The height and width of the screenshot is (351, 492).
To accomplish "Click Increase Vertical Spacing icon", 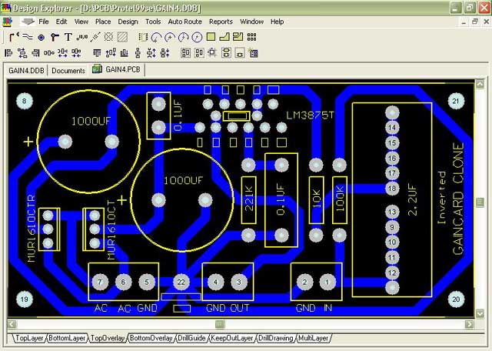I will point(151,53).
